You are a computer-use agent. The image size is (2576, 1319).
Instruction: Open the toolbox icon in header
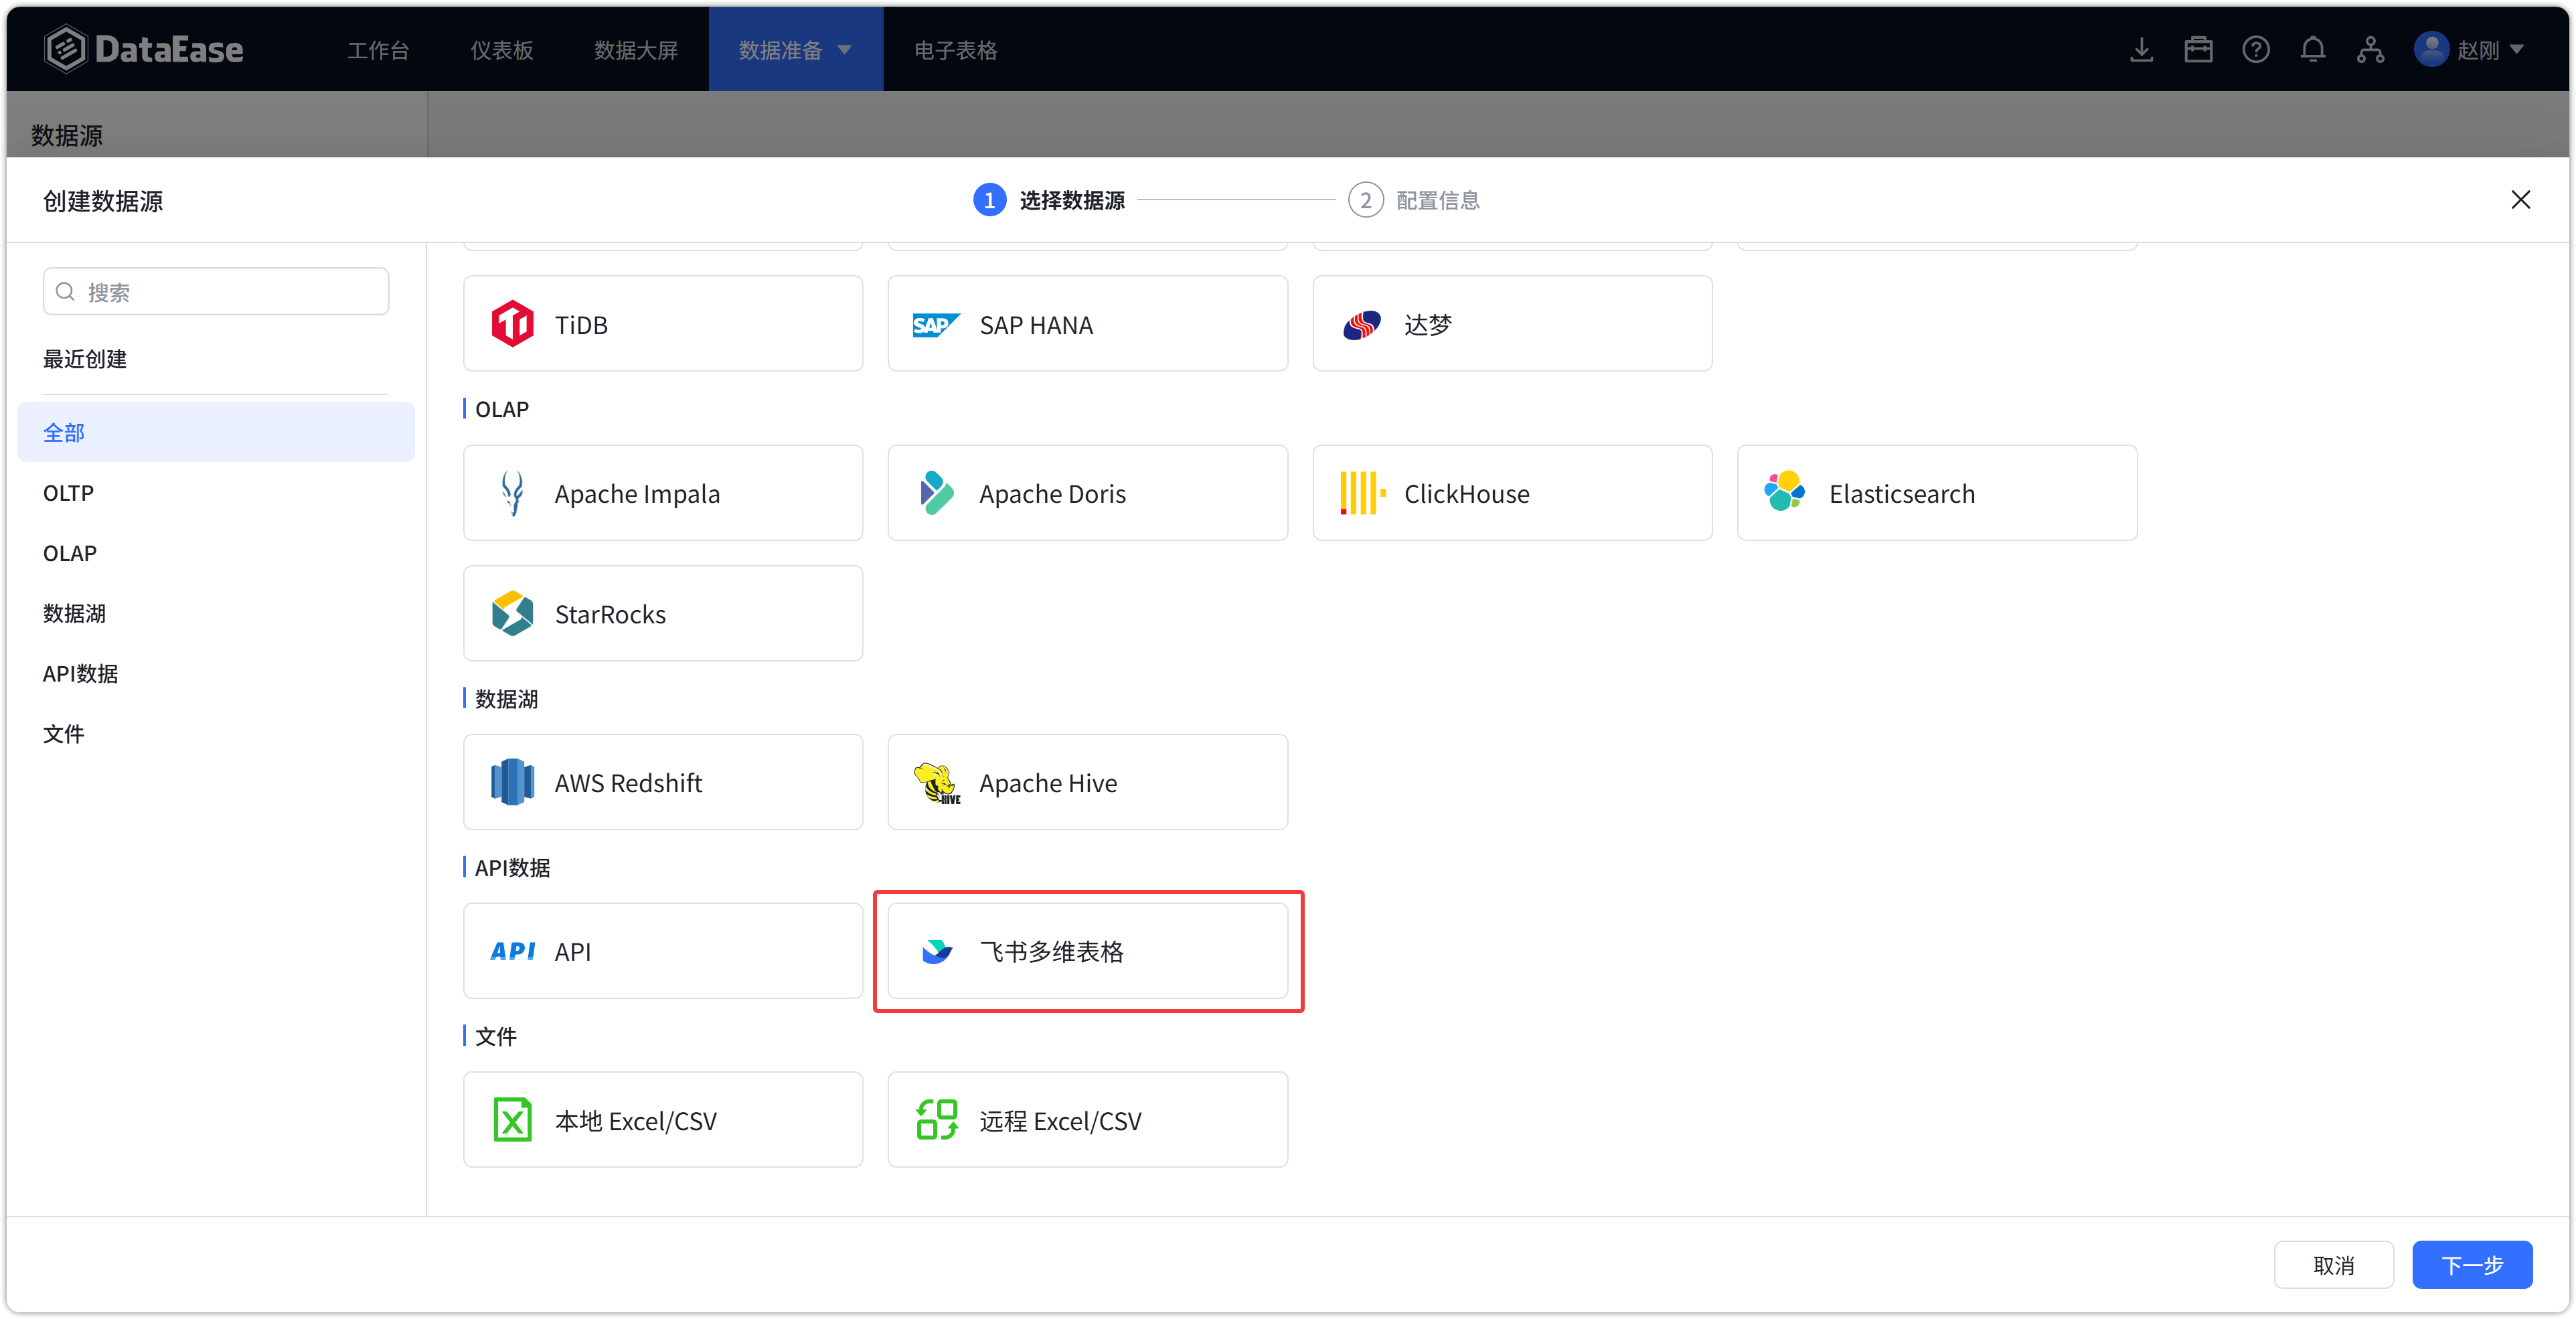pos(2198,49)
